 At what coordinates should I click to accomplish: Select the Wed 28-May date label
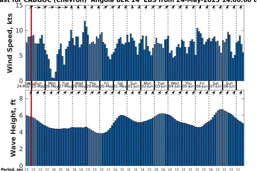click(x=79, y=85)
